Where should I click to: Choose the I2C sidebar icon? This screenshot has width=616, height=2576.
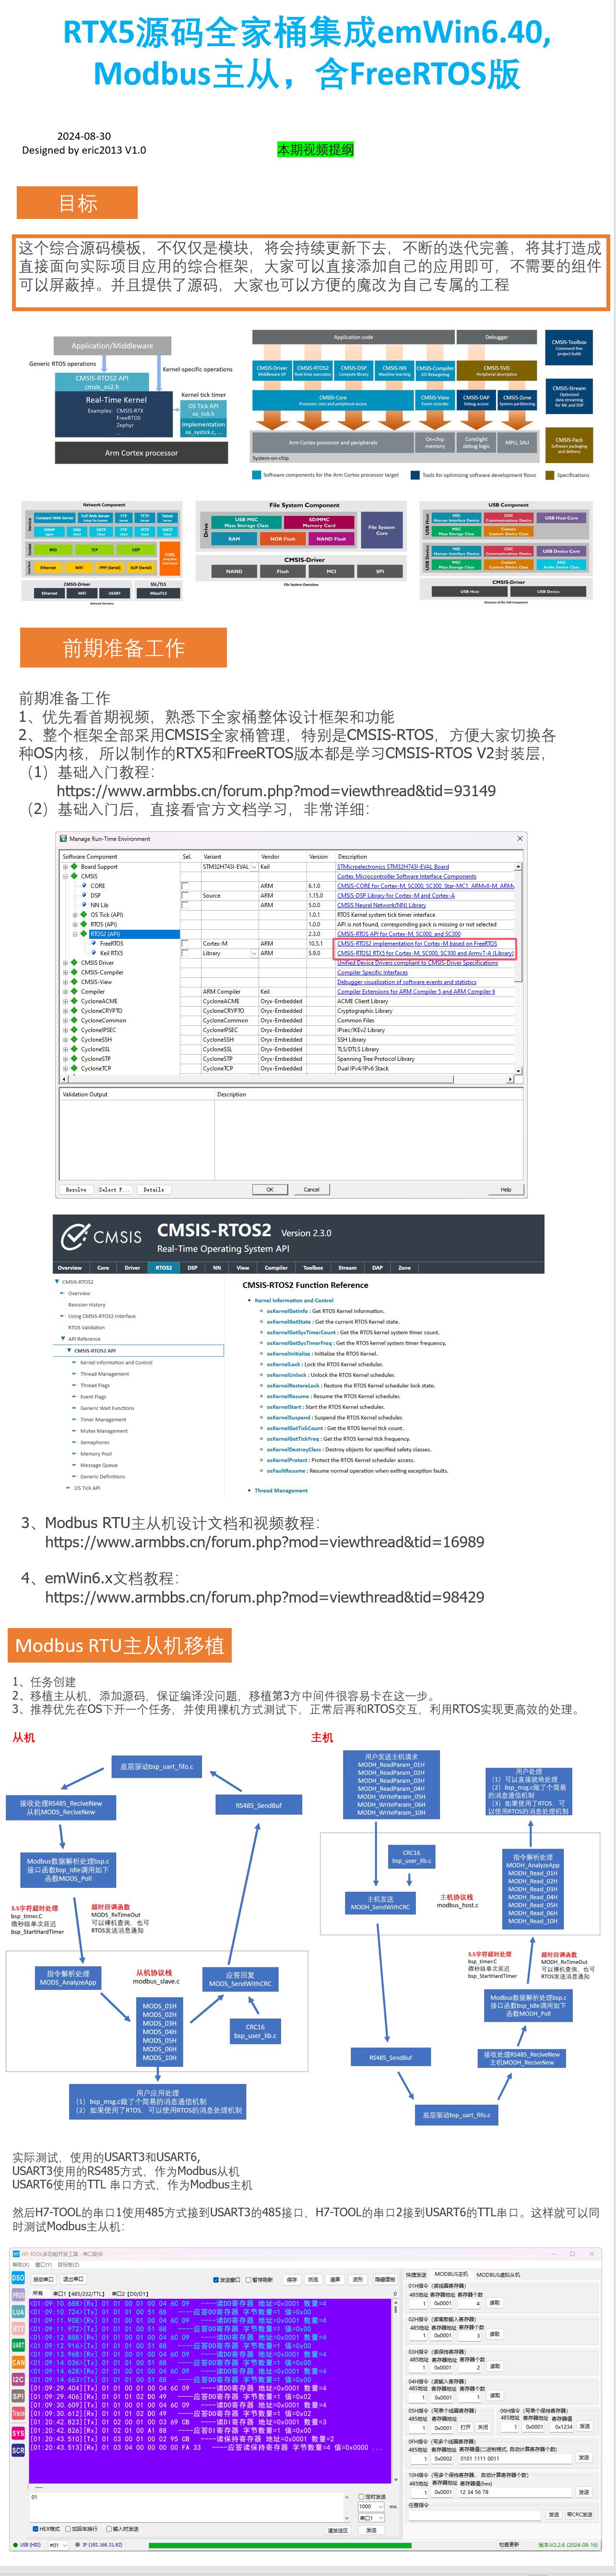tap(18, 2379)
